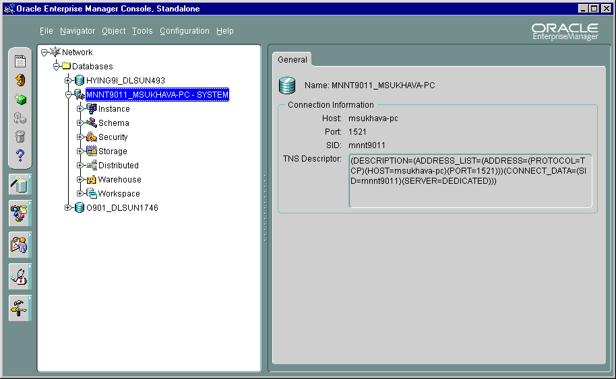Open the Navigator menu
The height and width of the screenshot is (379, 616).
coord(78,30)
